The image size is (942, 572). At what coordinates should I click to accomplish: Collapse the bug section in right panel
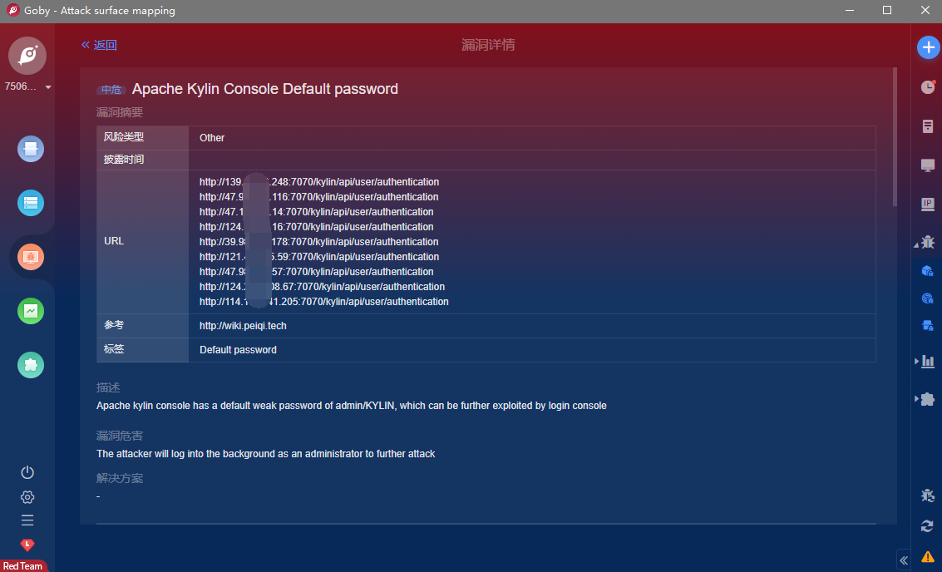(x=917, y=244)
